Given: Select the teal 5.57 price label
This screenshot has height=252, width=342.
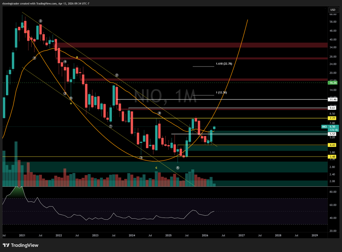Looking at the screenshot, I should pyautogui.click(x=332, y=134).
